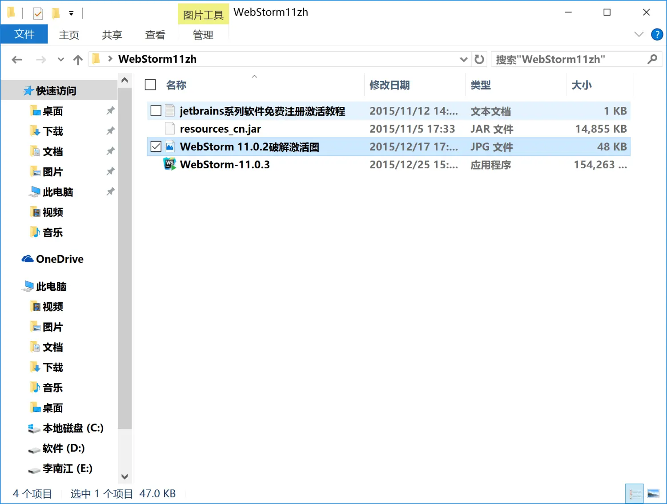Open 本地磁盘 (C:) drive
This screenshot has width=667, height=504.
73,428
